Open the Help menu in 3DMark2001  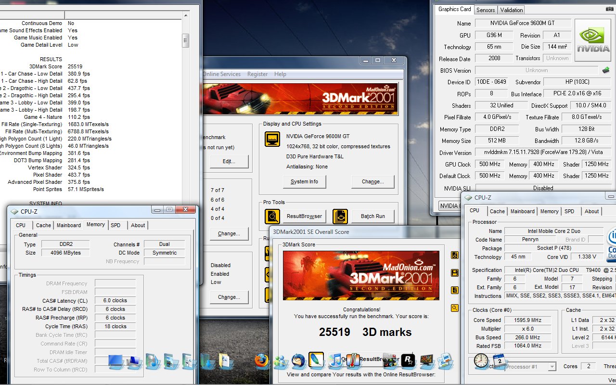[280, 74]
